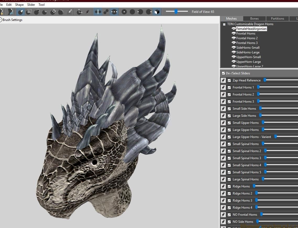Toggle the De-/Select Sliders checkbox
Screen dimensions: 298x228
(x=224, y=73)
